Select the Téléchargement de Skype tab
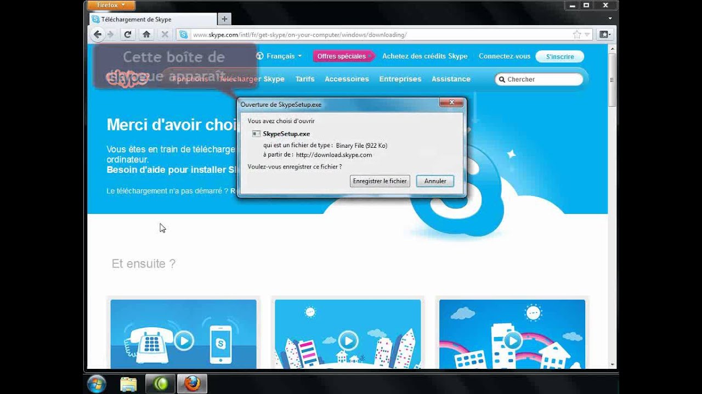The width and height of the screenshot is (702, 394). coord(152,19)
